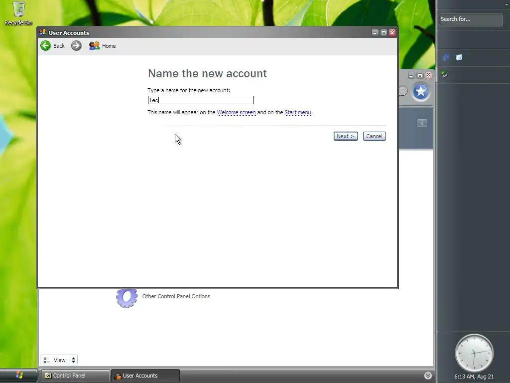This screenshot has width=510, height=383.
Task: Maximize the background Control Panel window
Action: (x=420, y=76)
